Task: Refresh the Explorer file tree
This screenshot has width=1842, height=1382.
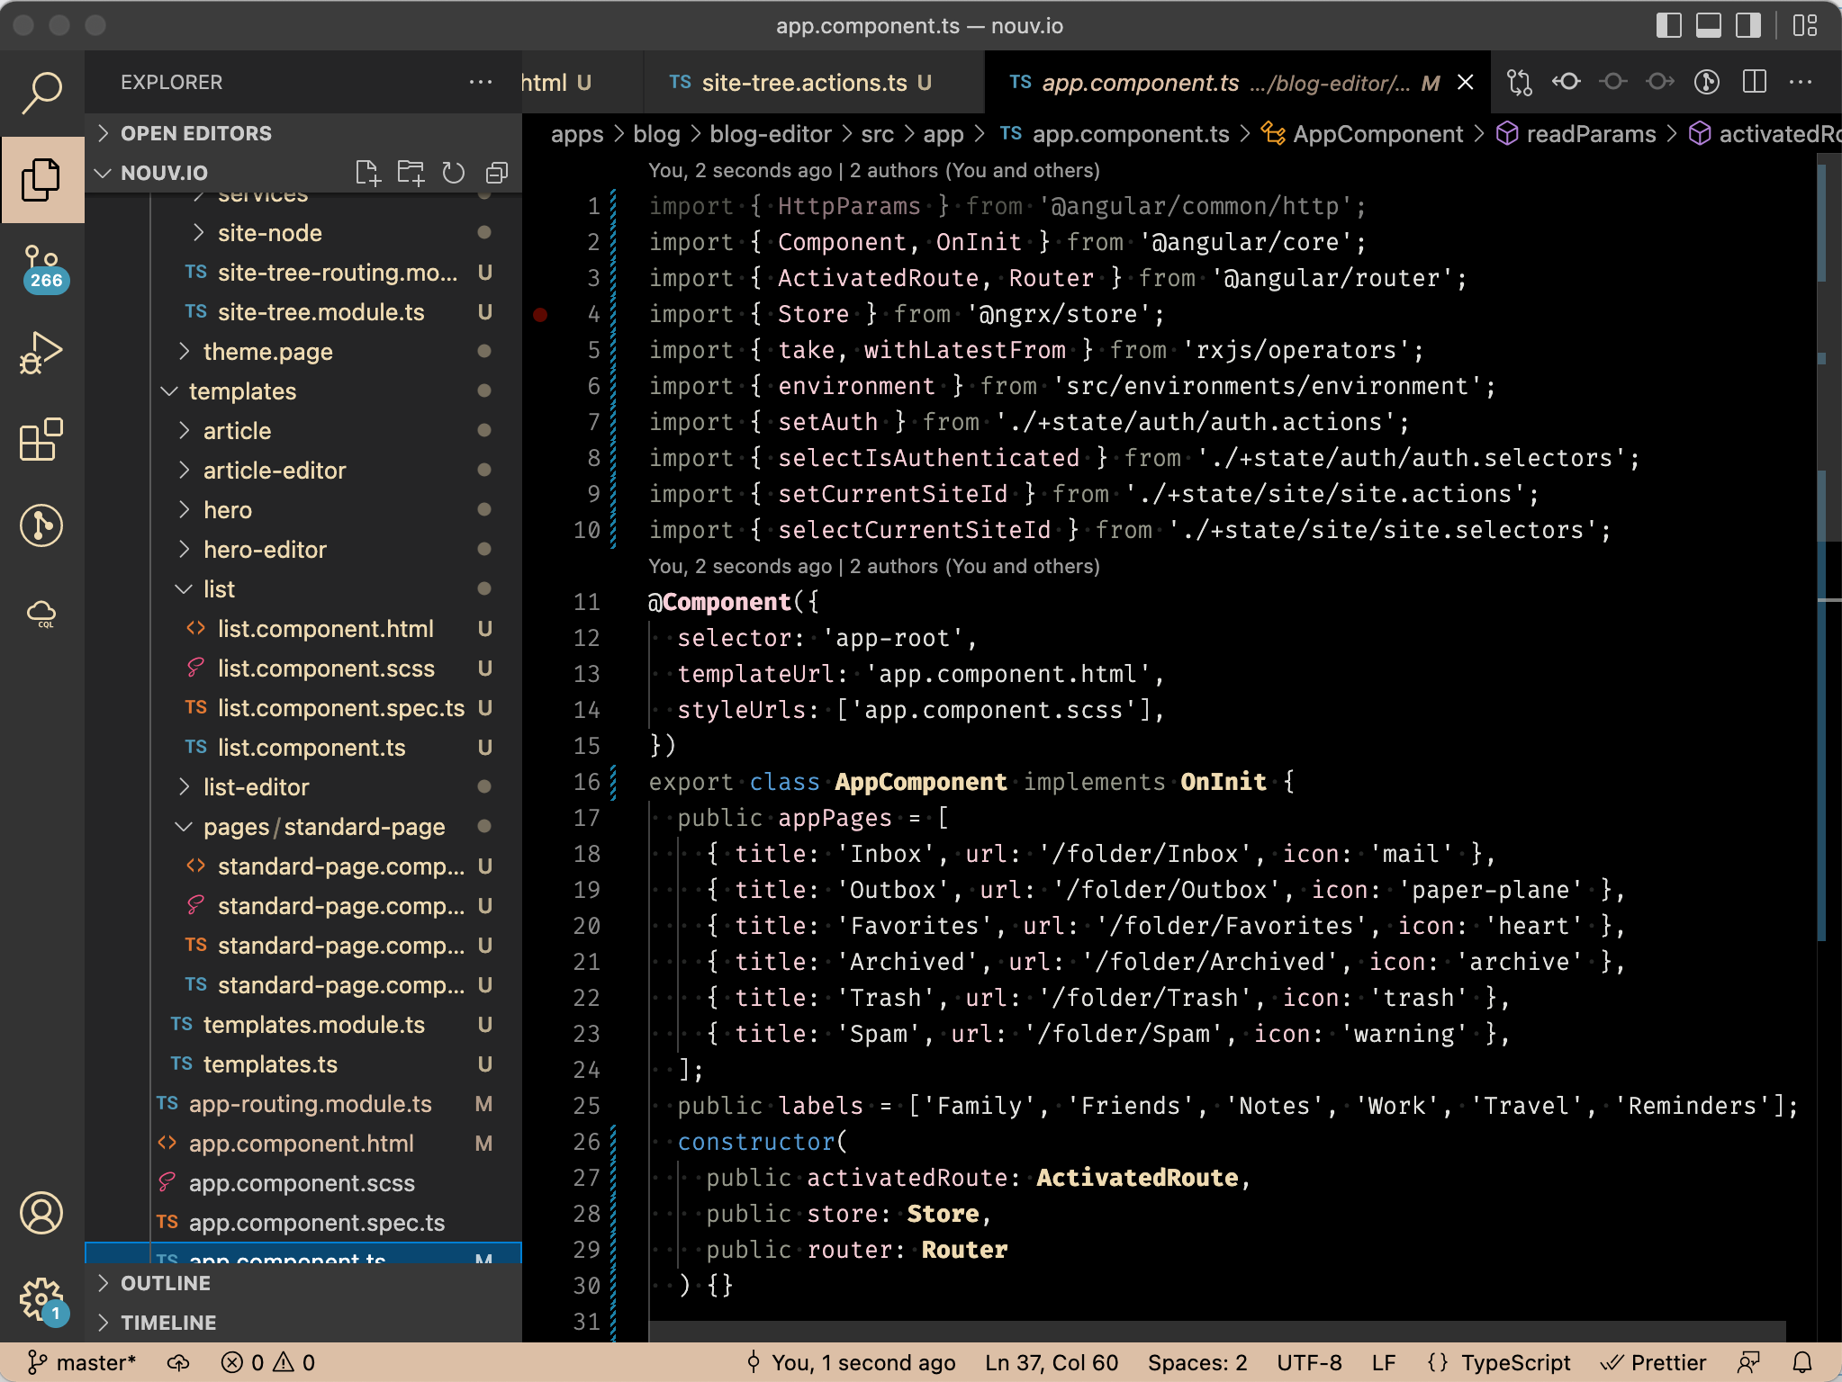Action: point(454,173)
